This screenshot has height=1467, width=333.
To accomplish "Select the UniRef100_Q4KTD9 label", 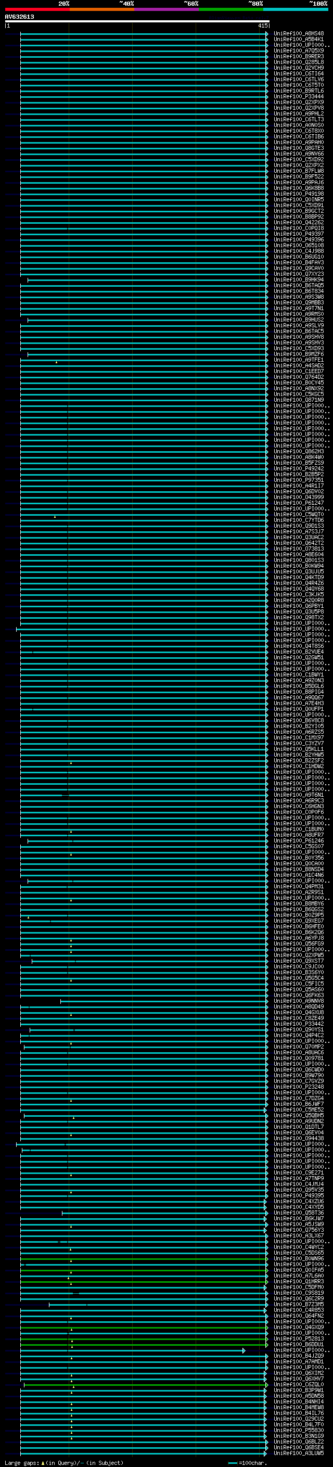I will click(299, 578).
